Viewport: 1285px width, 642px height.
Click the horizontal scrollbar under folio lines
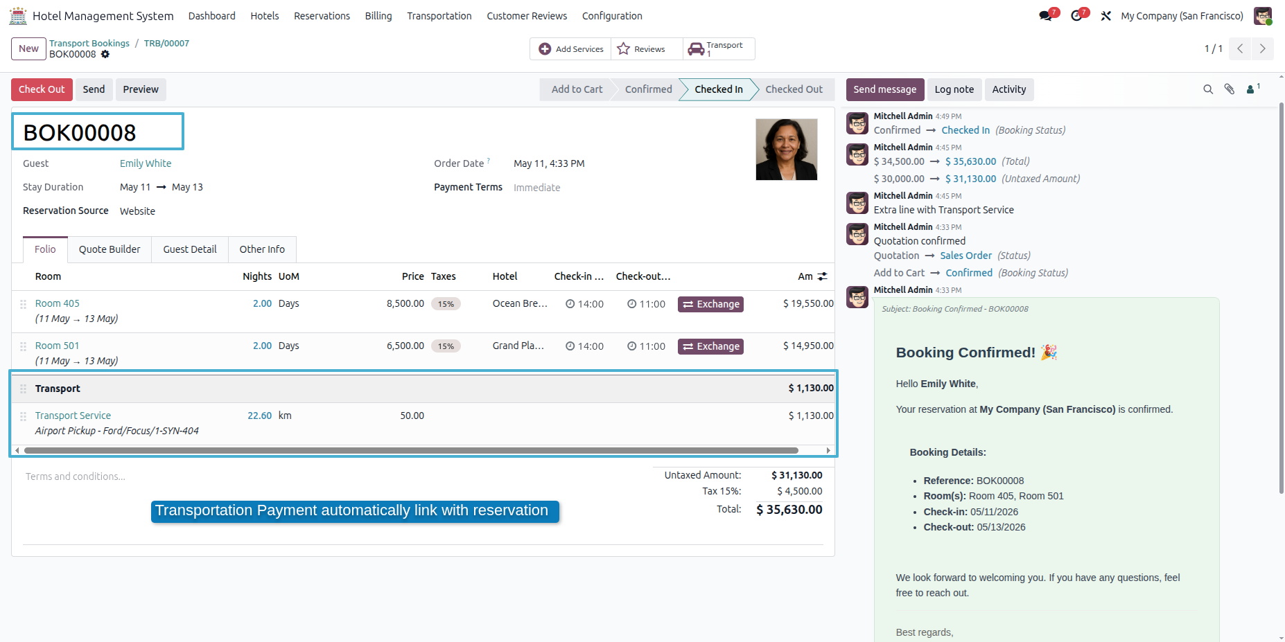[410, 450]
